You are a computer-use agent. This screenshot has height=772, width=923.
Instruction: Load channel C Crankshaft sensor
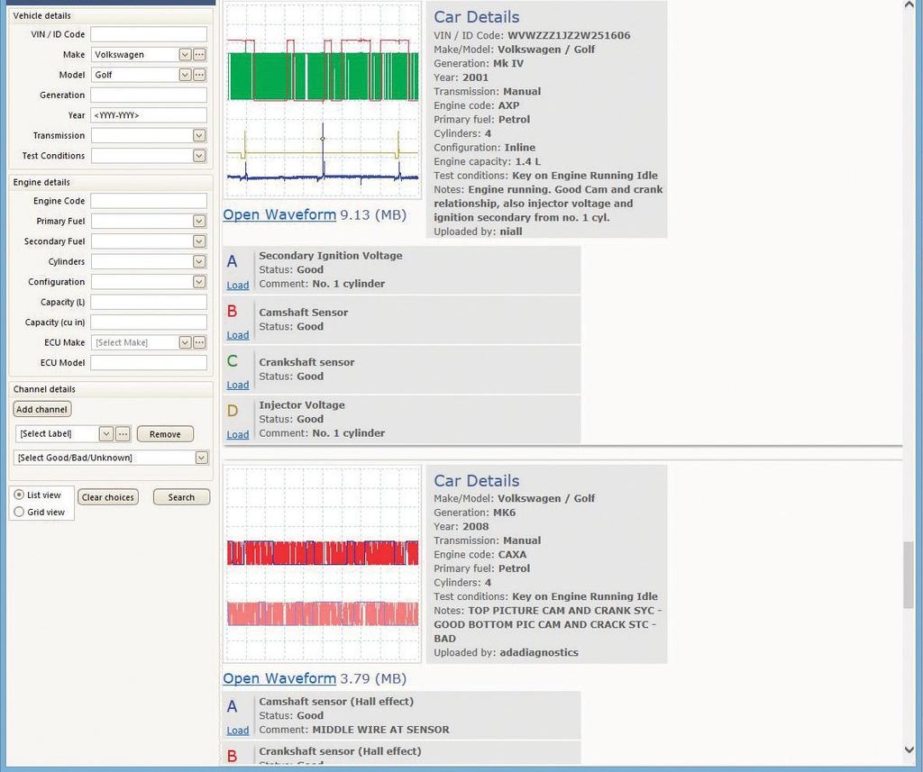pyautogui.click(x=238, y=385)
